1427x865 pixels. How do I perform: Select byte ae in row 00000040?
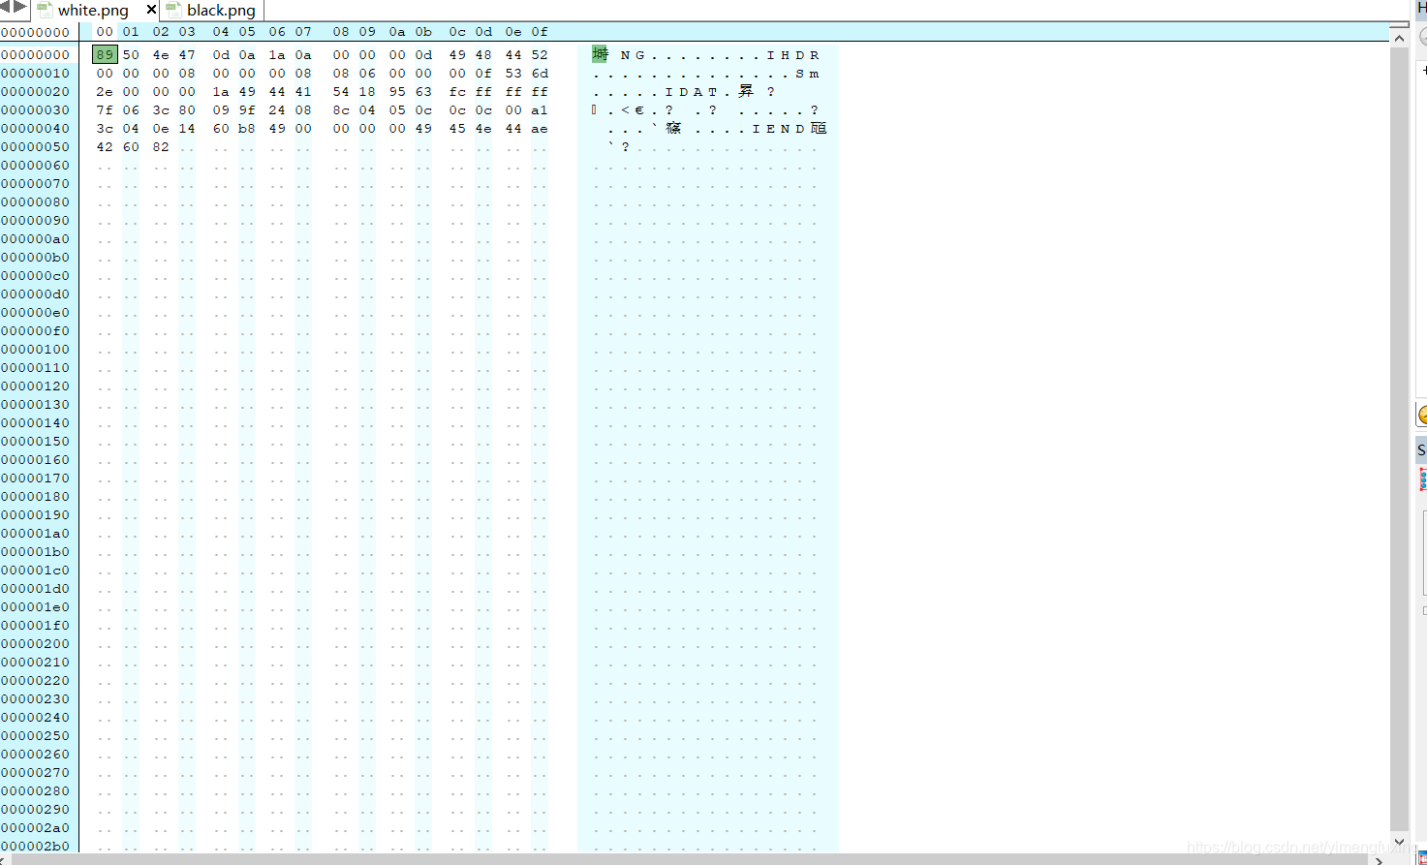tap(540, 129)
